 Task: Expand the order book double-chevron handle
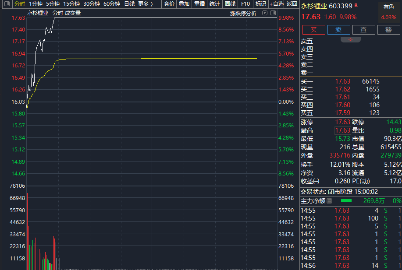coord(350,39)
